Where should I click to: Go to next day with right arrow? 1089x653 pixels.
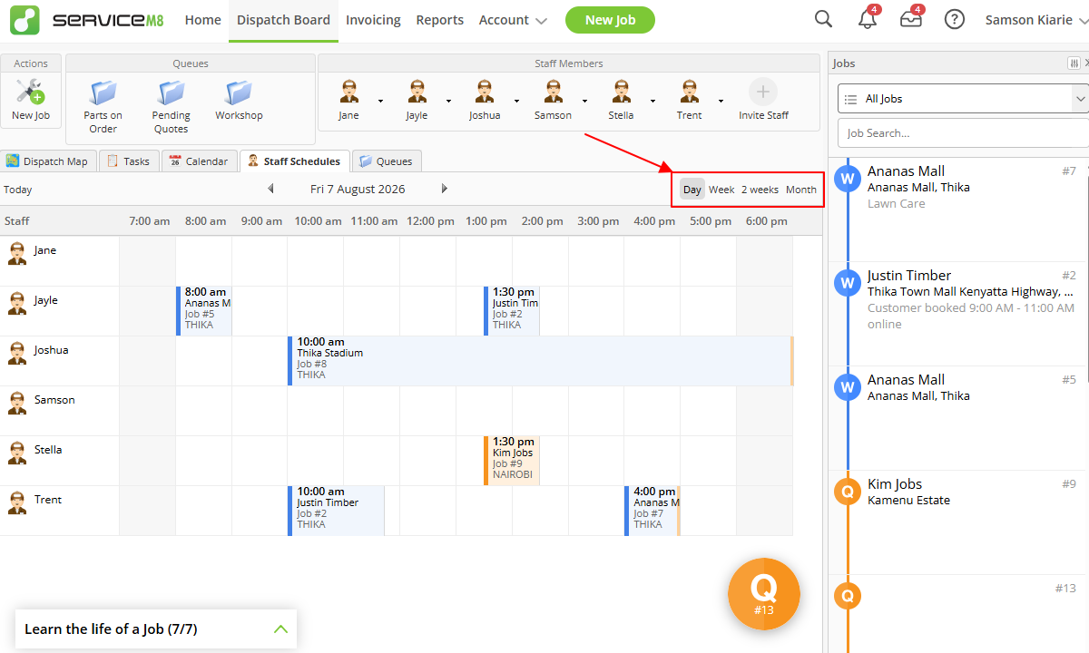click(x=445, y=189)
